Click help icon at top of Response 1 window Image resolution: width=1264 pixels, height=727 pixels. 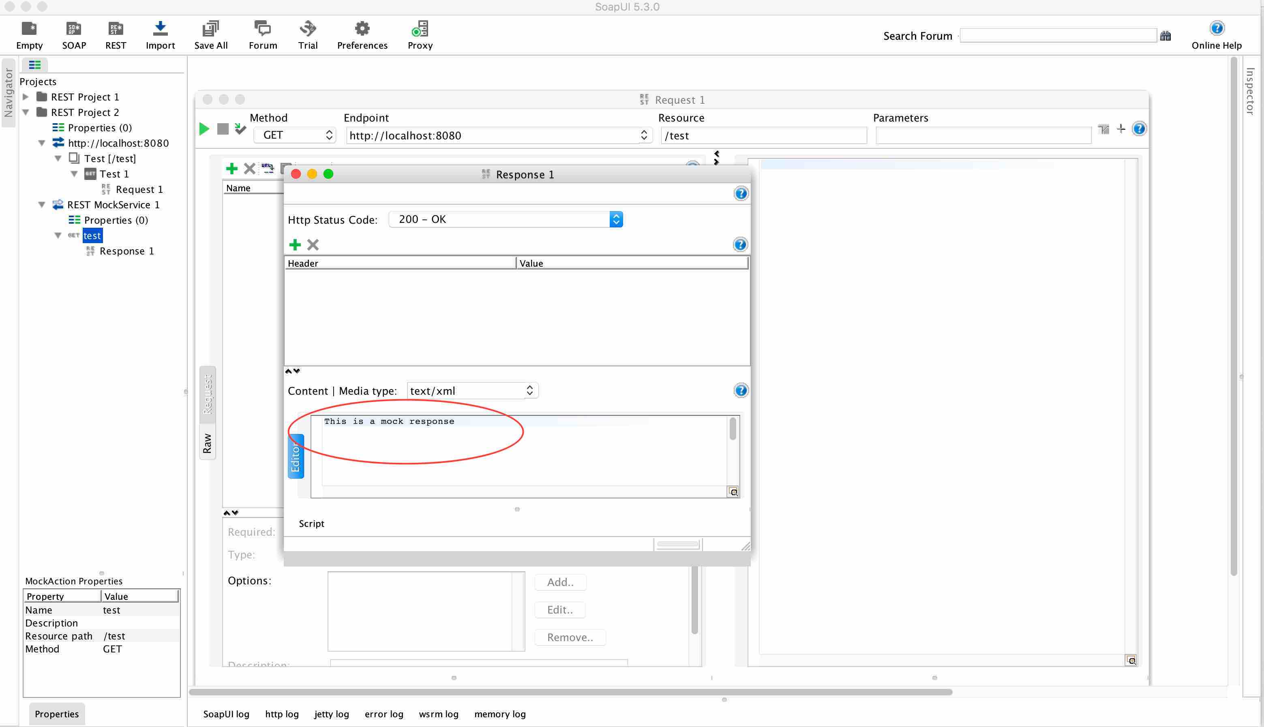(741, 193)
